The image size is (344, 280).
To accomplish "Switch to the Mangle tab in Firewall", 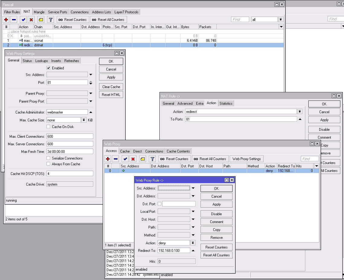I will click(39, 12).
